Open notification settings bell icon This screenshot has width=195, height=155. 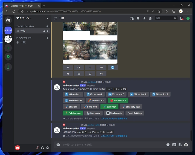coord(138,18)
